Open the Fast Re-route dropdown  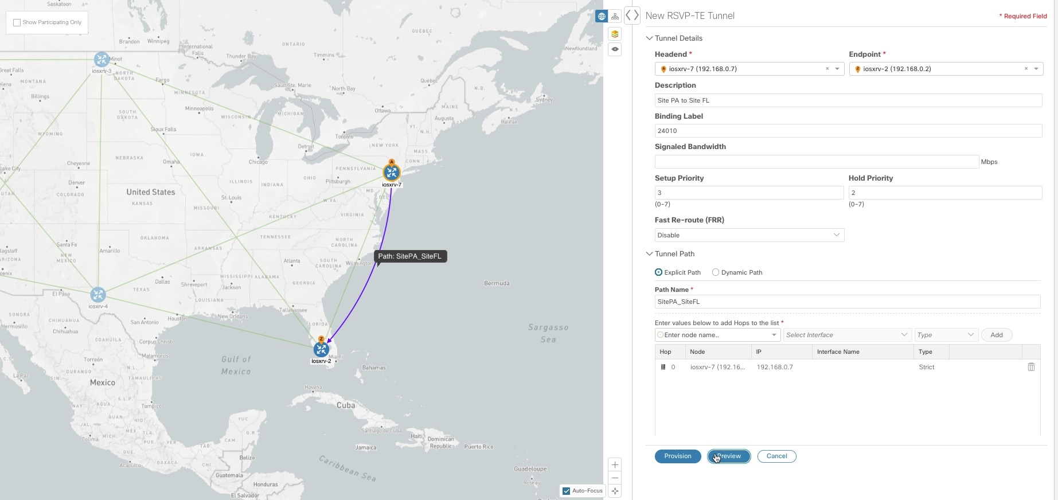click(749, 235)
